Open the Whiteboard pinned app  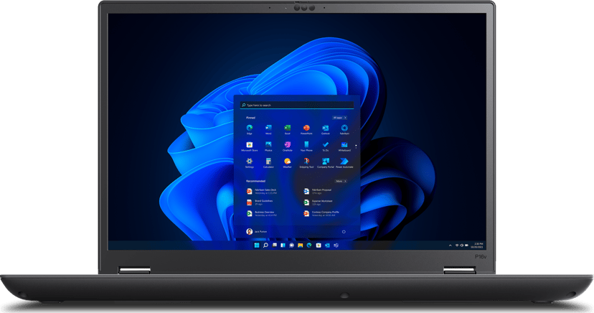(x=344, y=146)
